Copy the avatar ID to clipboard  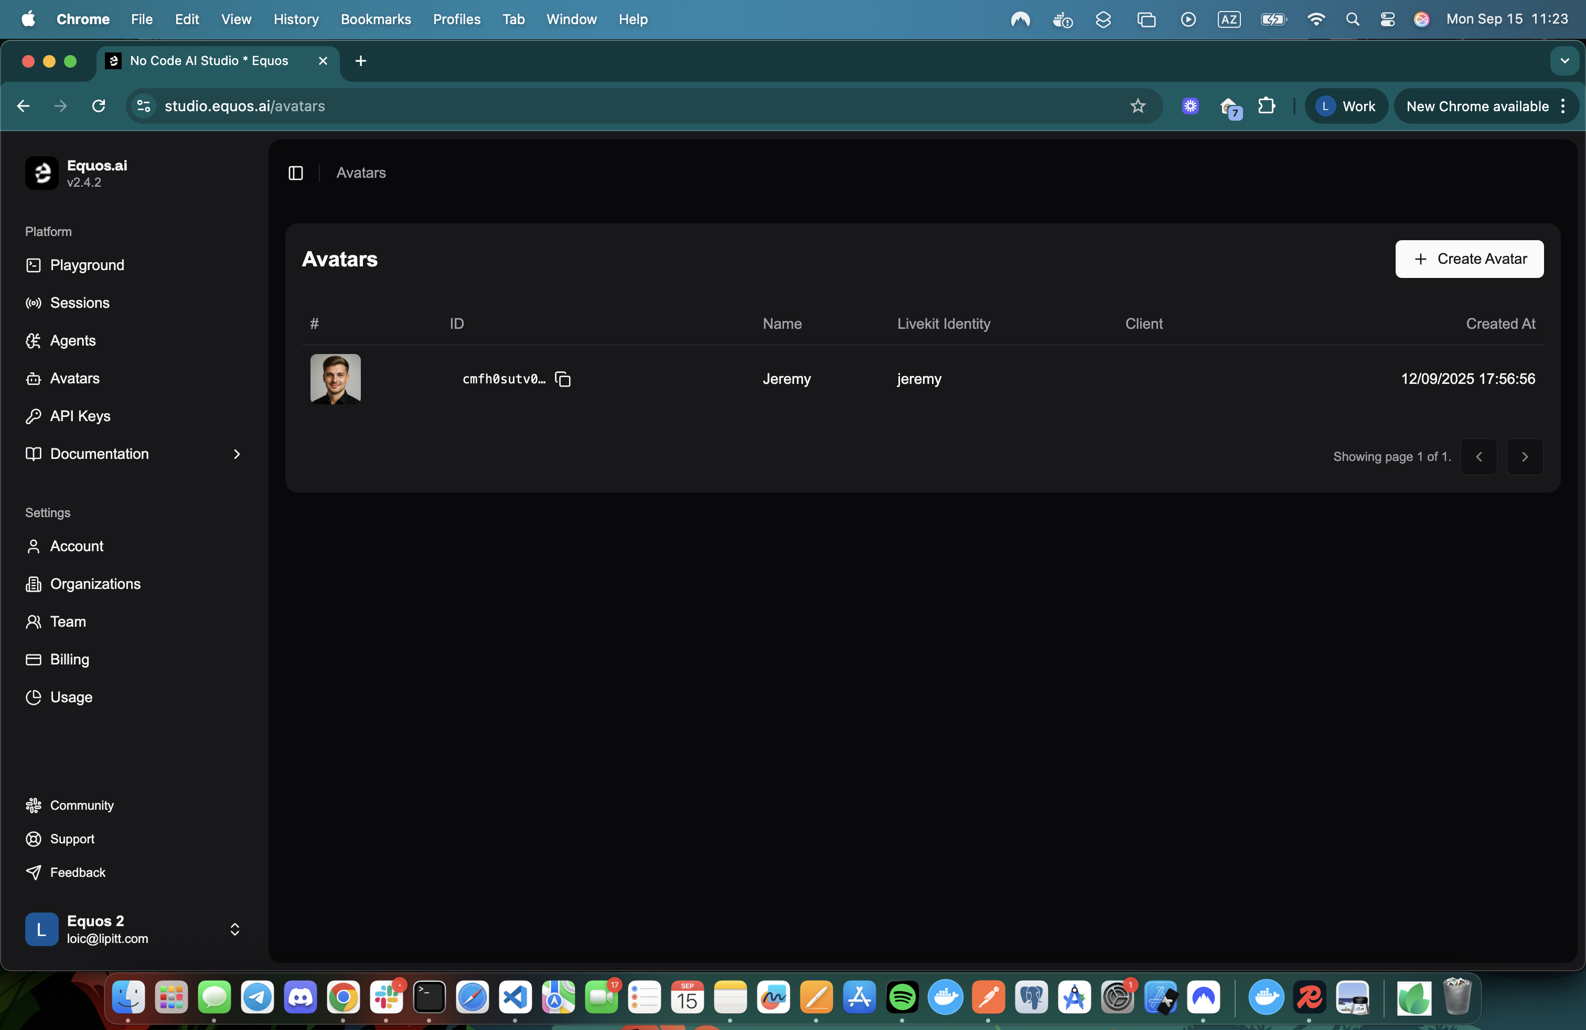pos(562,379)
